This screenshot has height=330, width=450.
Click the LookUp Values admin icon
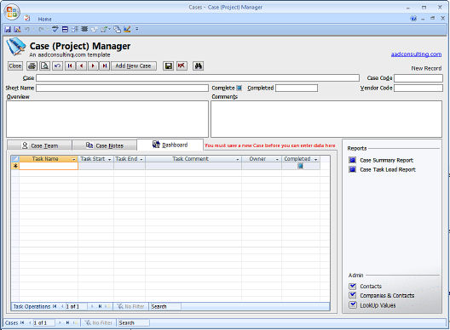coord(353,304)
